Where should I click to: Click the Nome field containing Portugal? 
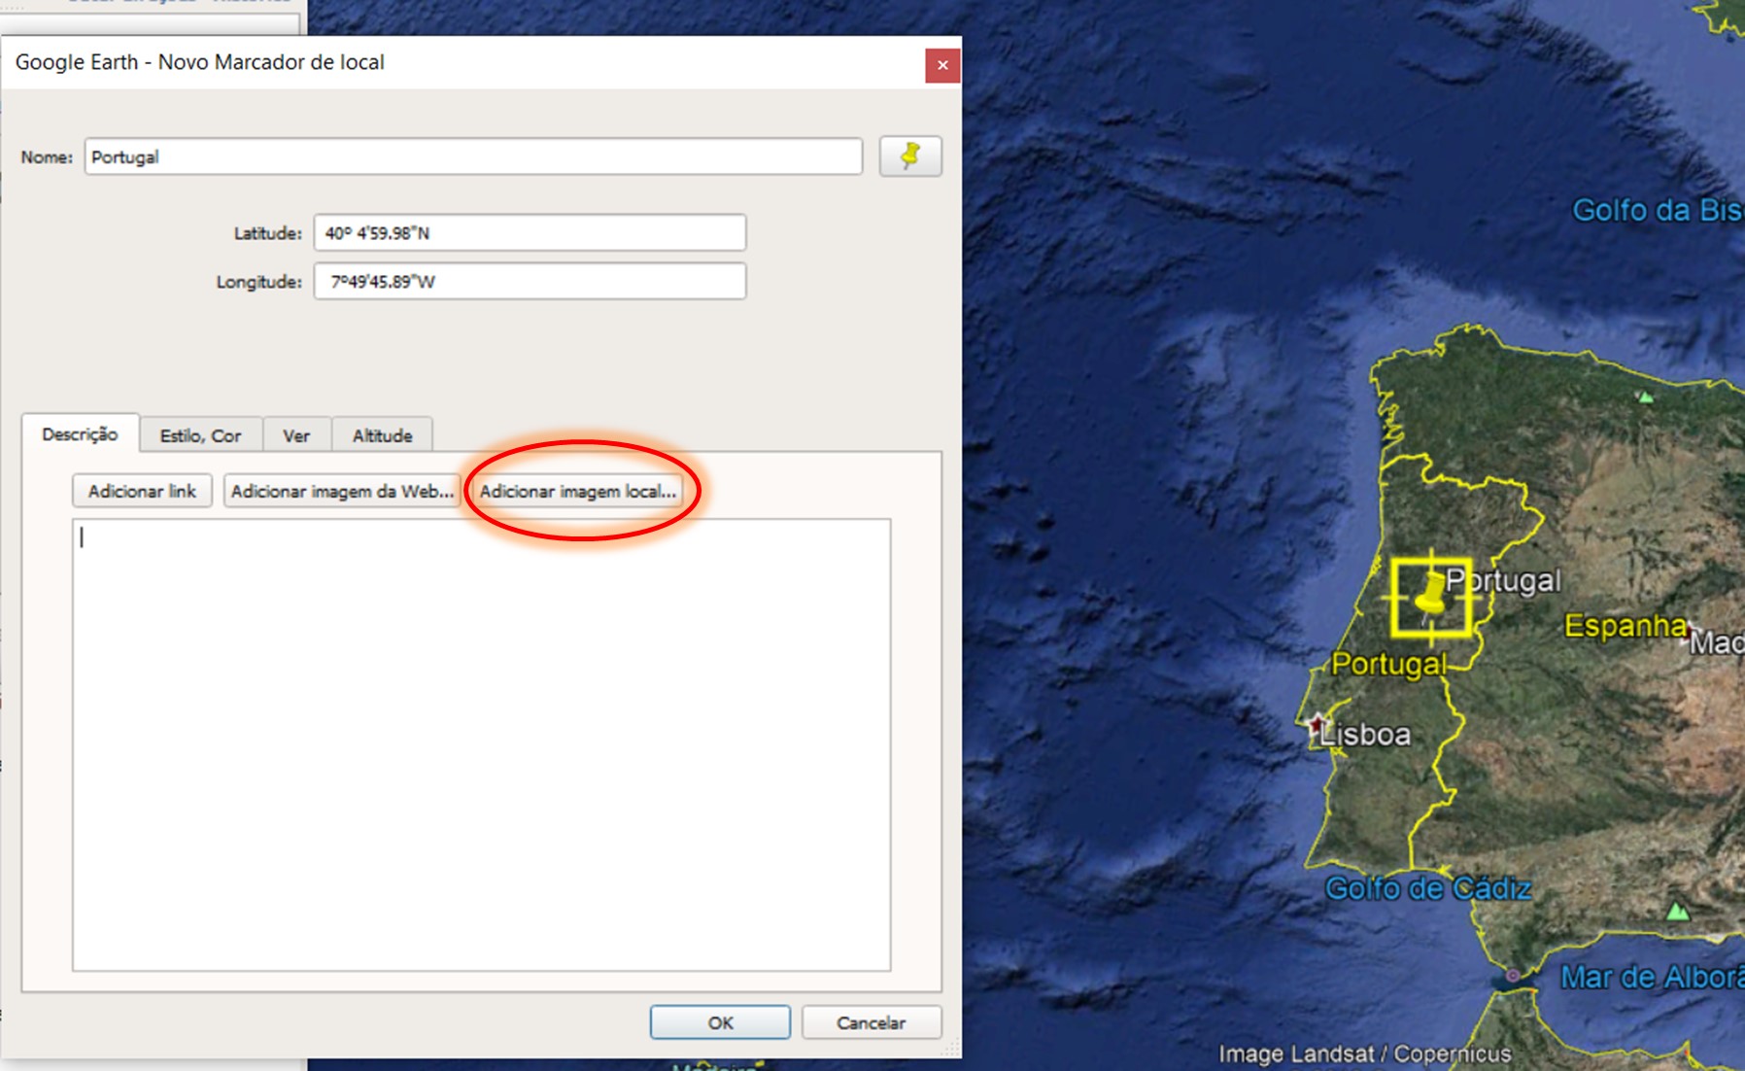coord(473,156)
